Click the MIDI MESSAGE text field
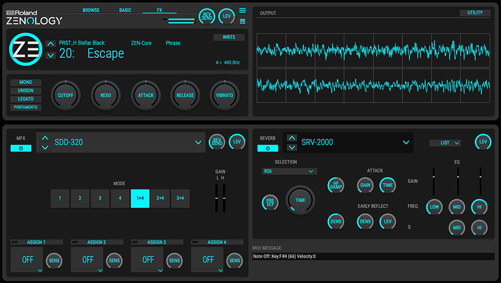This screenshot has height=283, width=501. [x=373, y=256]
